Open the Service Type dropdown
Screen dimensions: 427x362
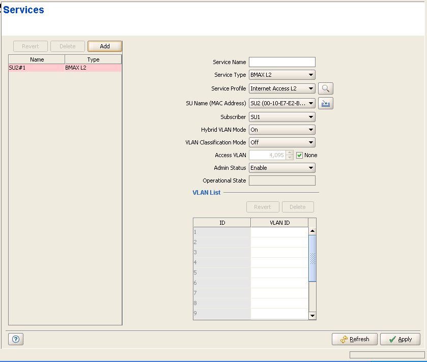coord(282,75)
